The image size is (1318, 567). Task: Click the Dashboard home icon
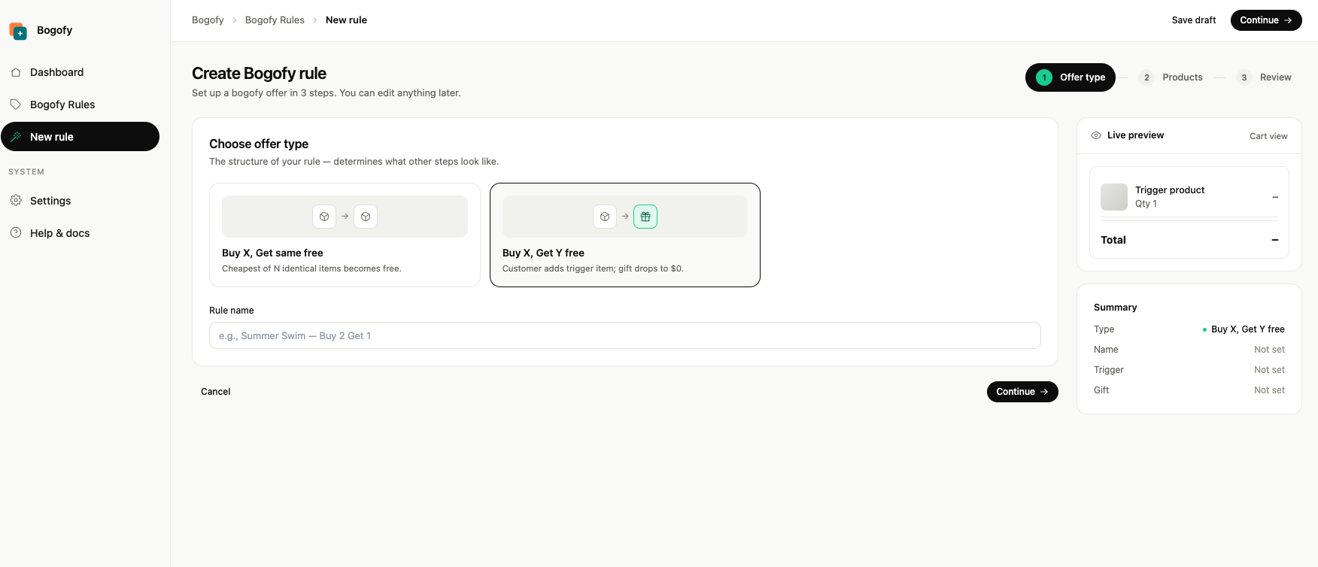(16, 72)
